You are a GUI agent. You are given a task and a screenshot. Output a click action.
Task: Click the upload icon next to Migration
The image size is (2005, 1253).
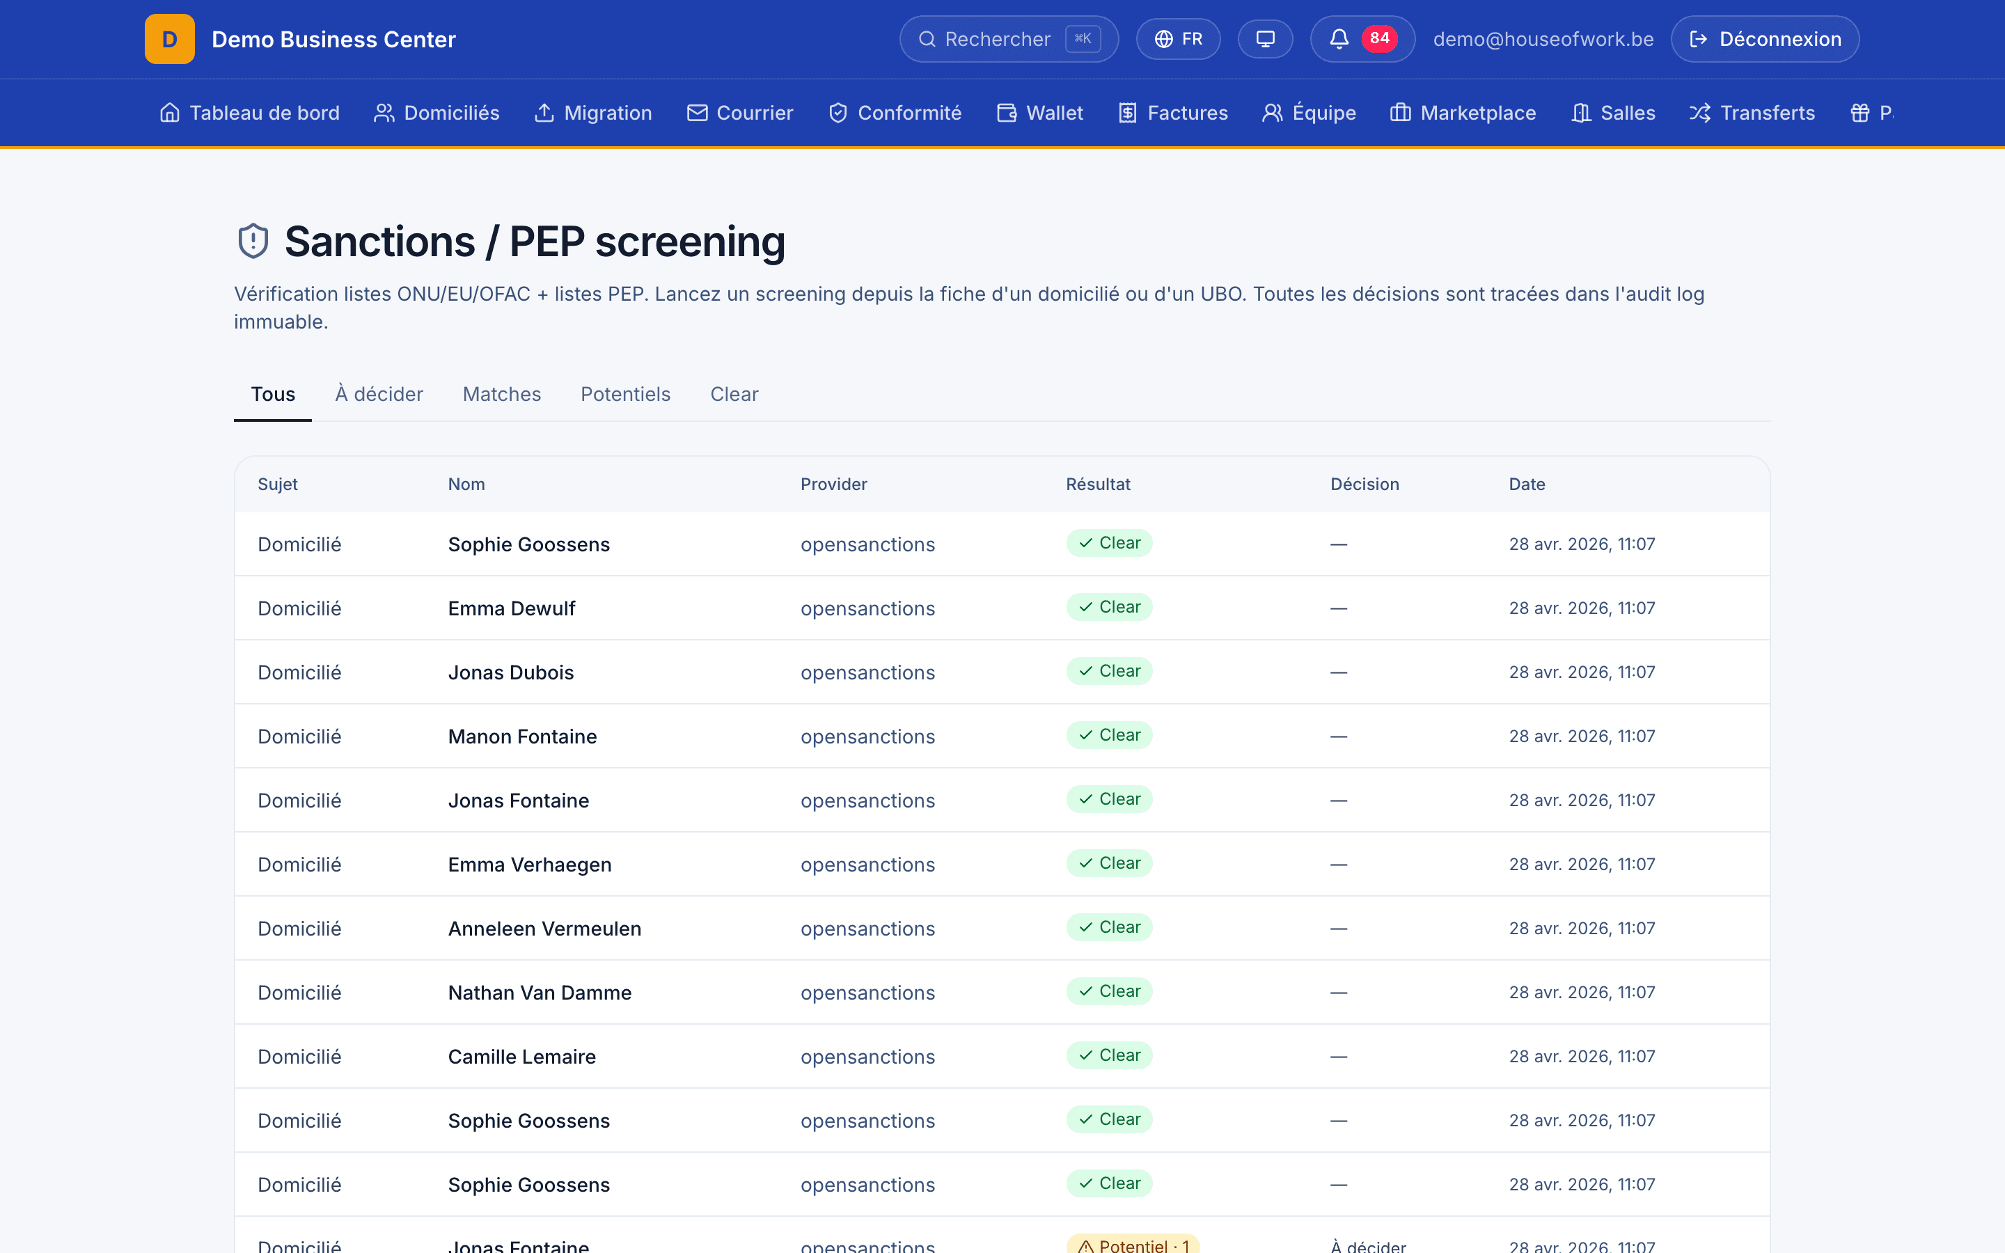[544, 113]
